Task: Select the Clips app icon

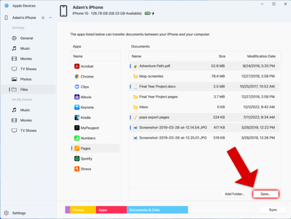Action: (x=77, y=87)
